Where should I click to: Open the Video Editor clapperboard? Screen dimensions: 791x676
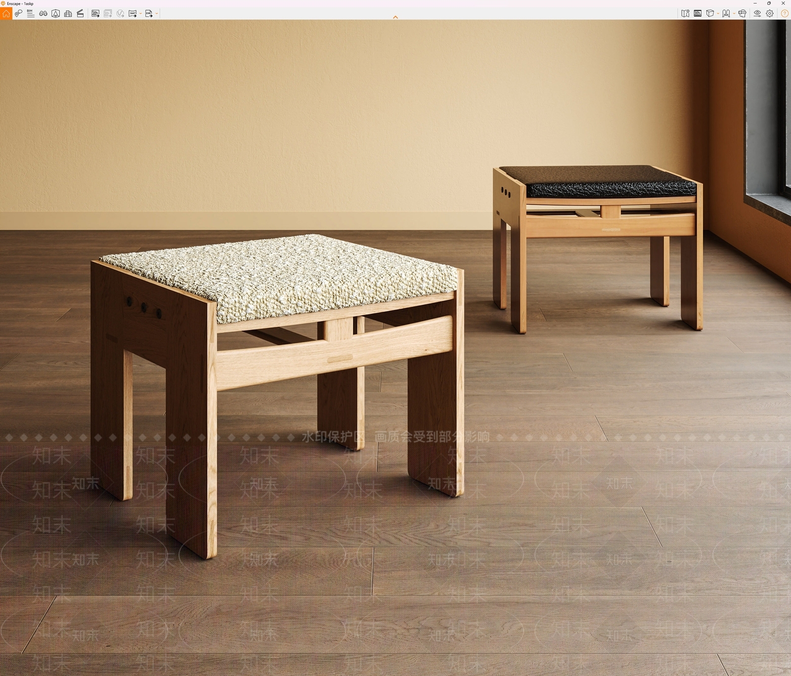click(80, 14)
